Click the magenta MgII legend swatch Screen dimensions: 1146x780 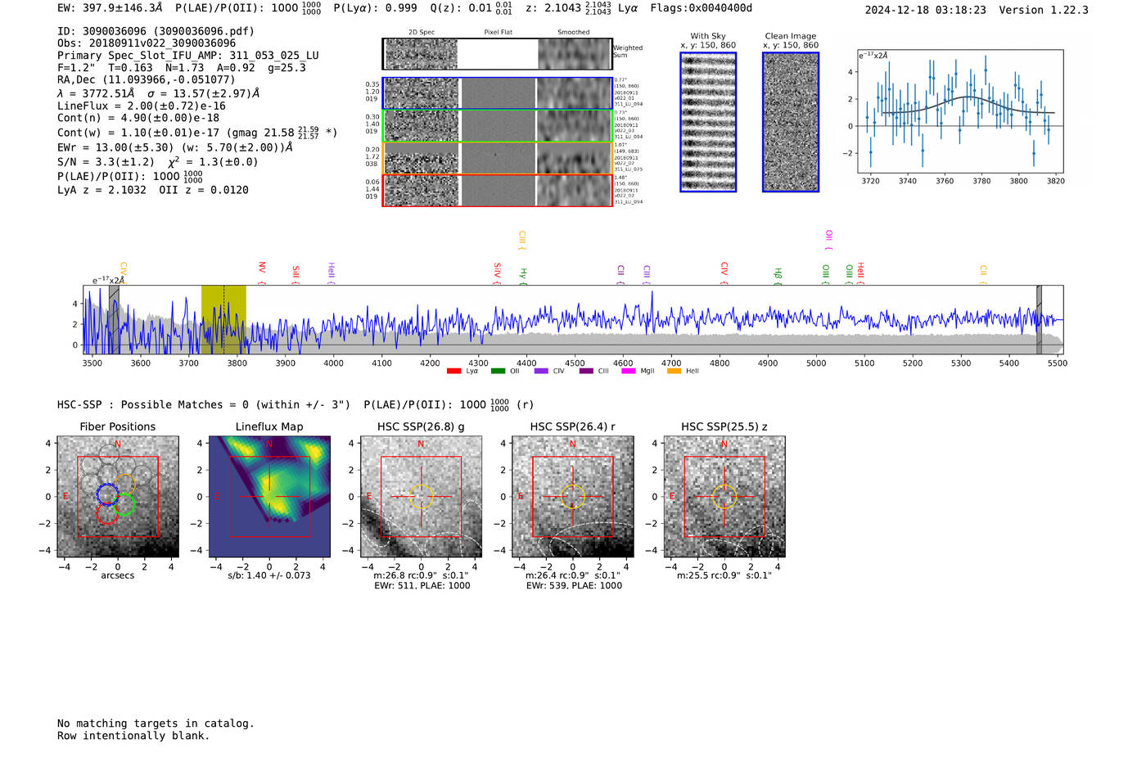pyautogui.click(x=629, y=371)
